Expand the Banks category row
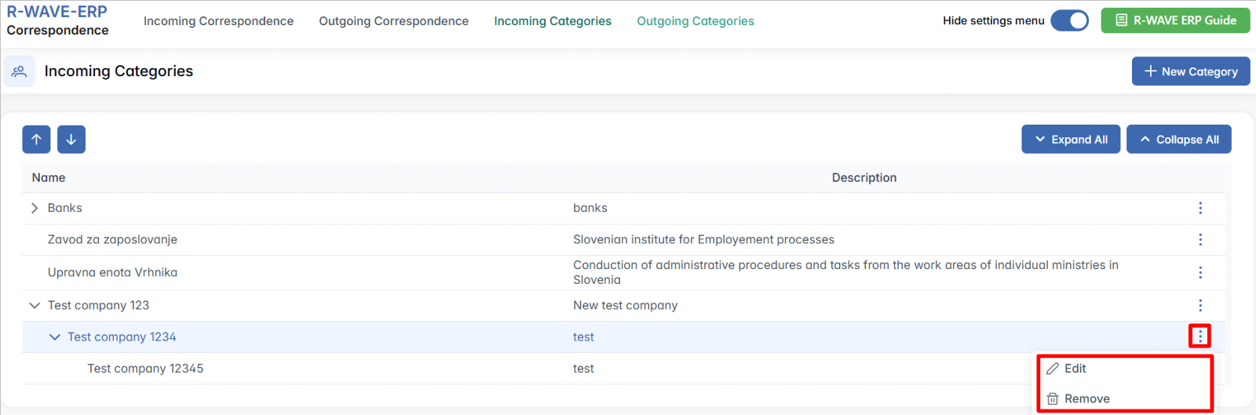This screenshot has width=1256, height=415. 35,208
